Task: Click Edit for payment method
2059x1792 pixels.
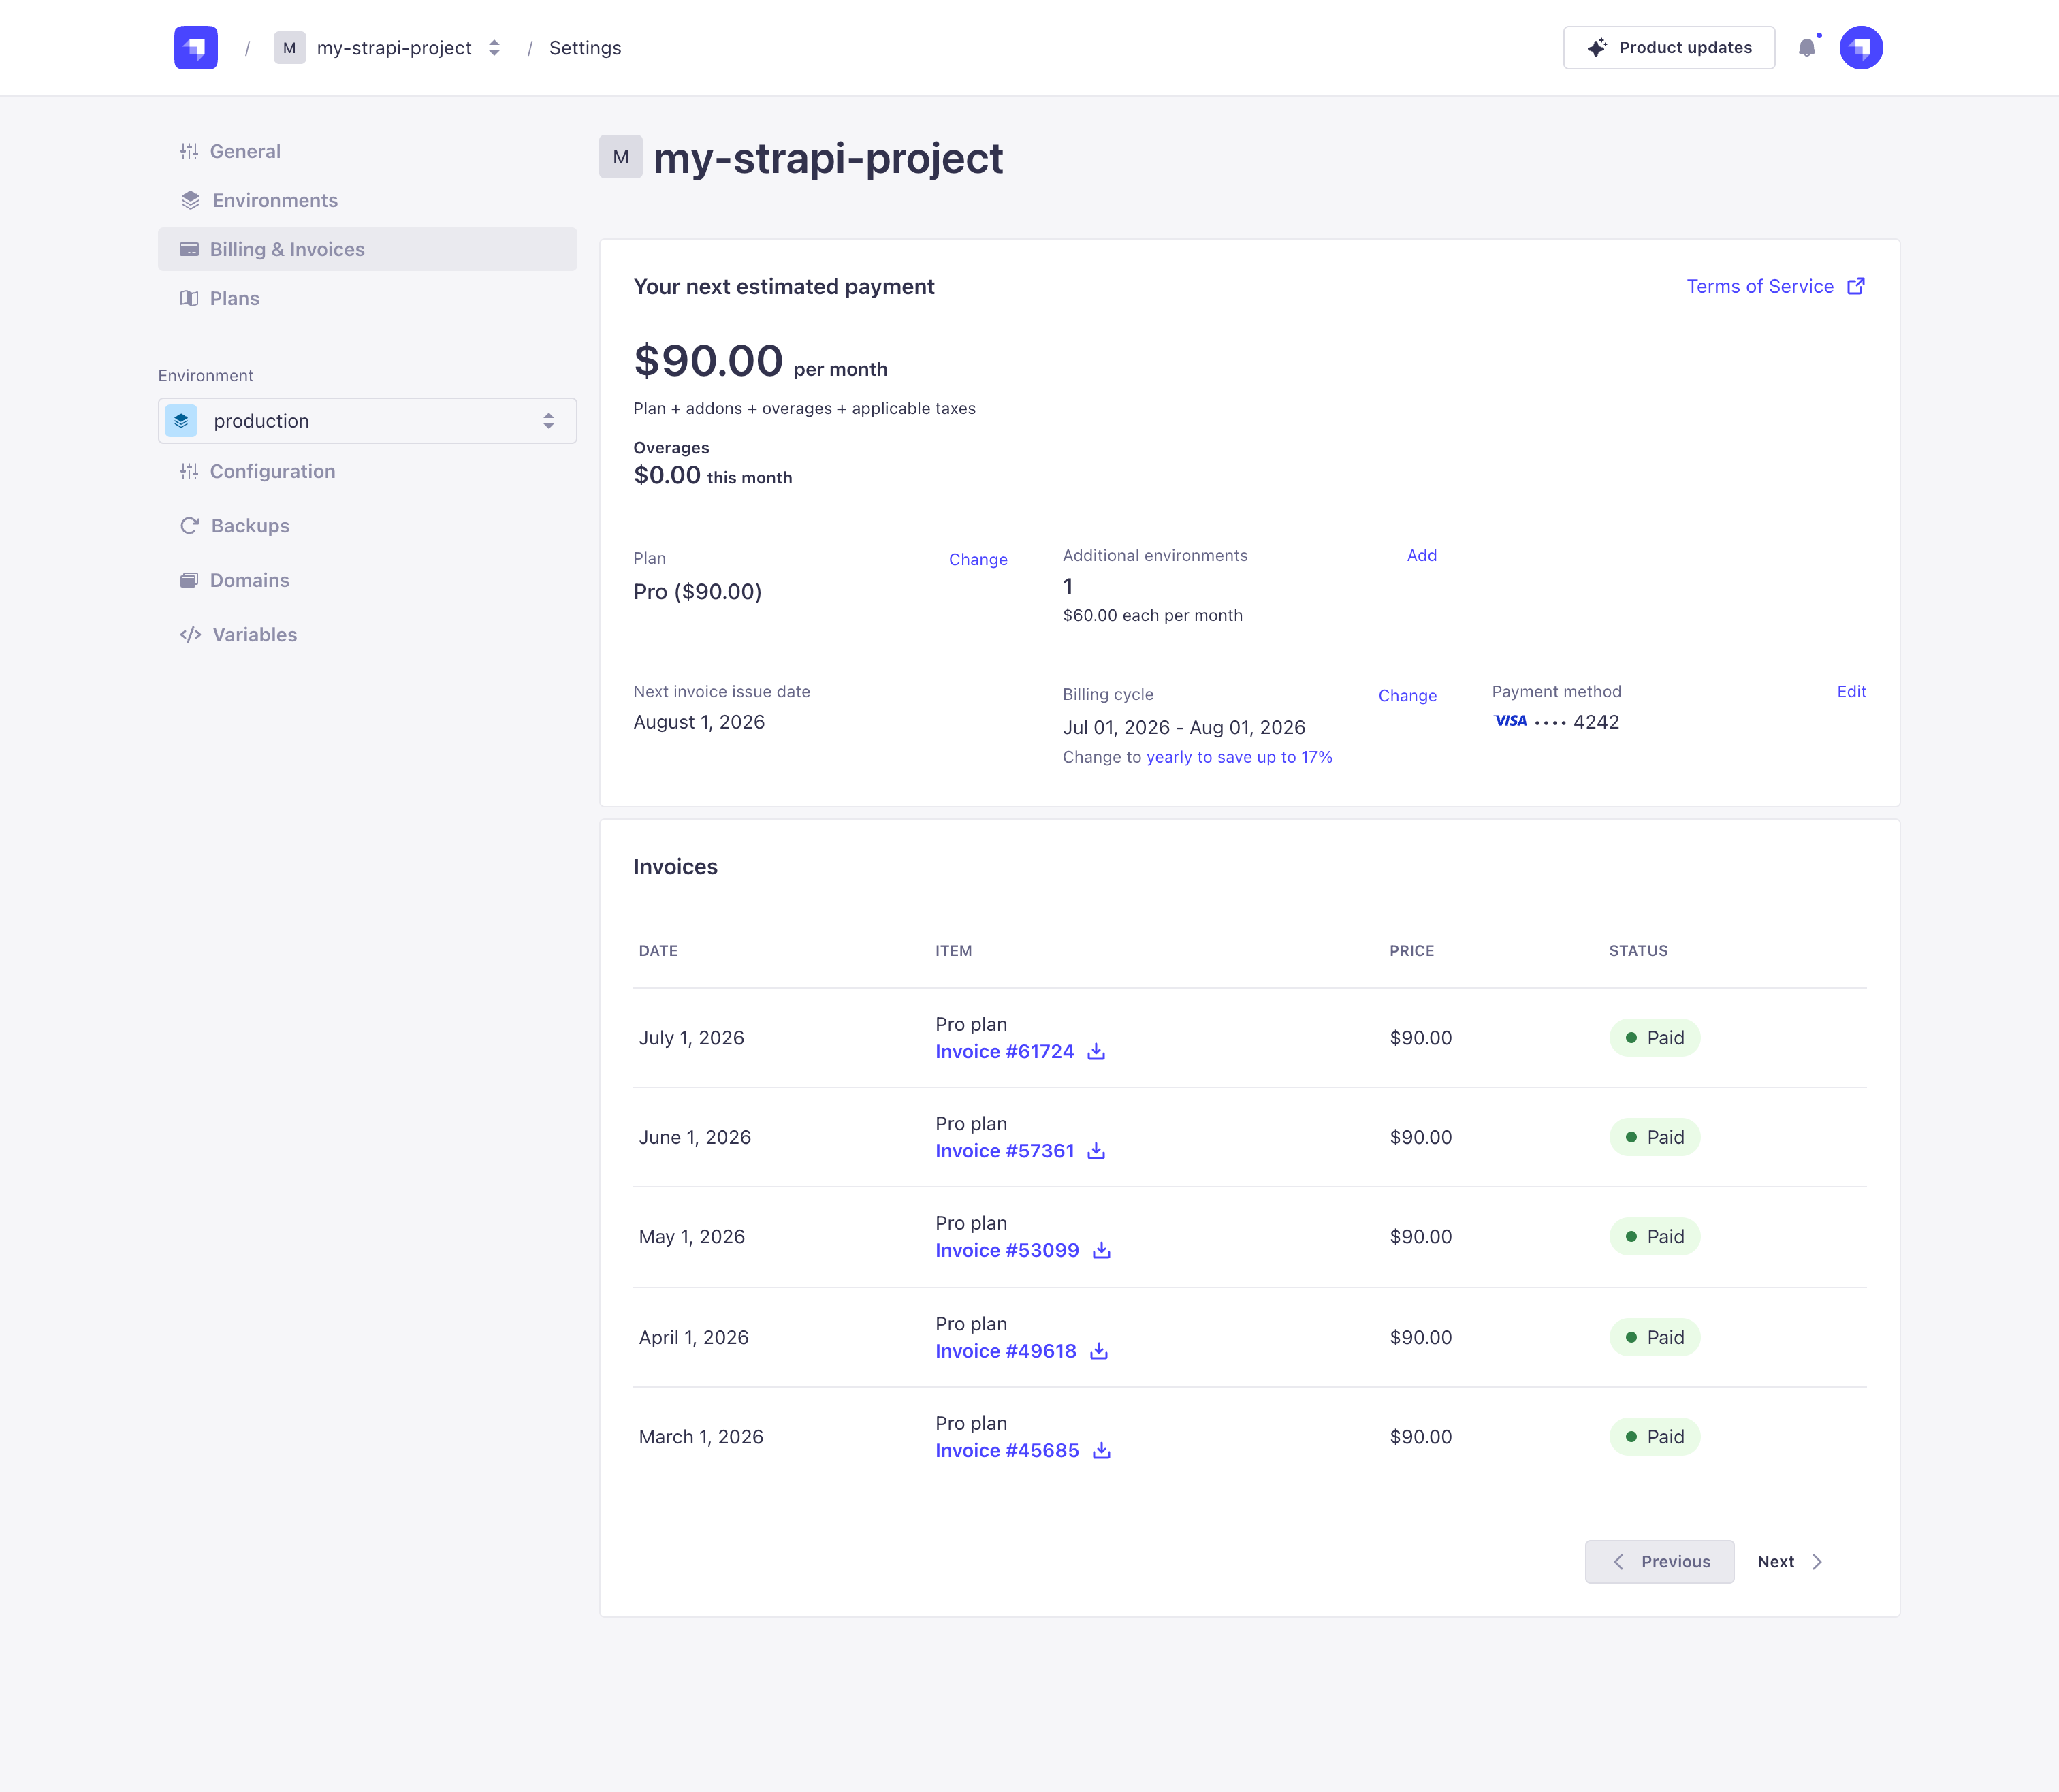Action: [x=1851, y=692]
